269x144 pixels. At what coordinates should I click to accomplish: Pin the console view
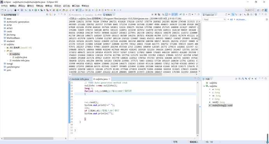180,14
